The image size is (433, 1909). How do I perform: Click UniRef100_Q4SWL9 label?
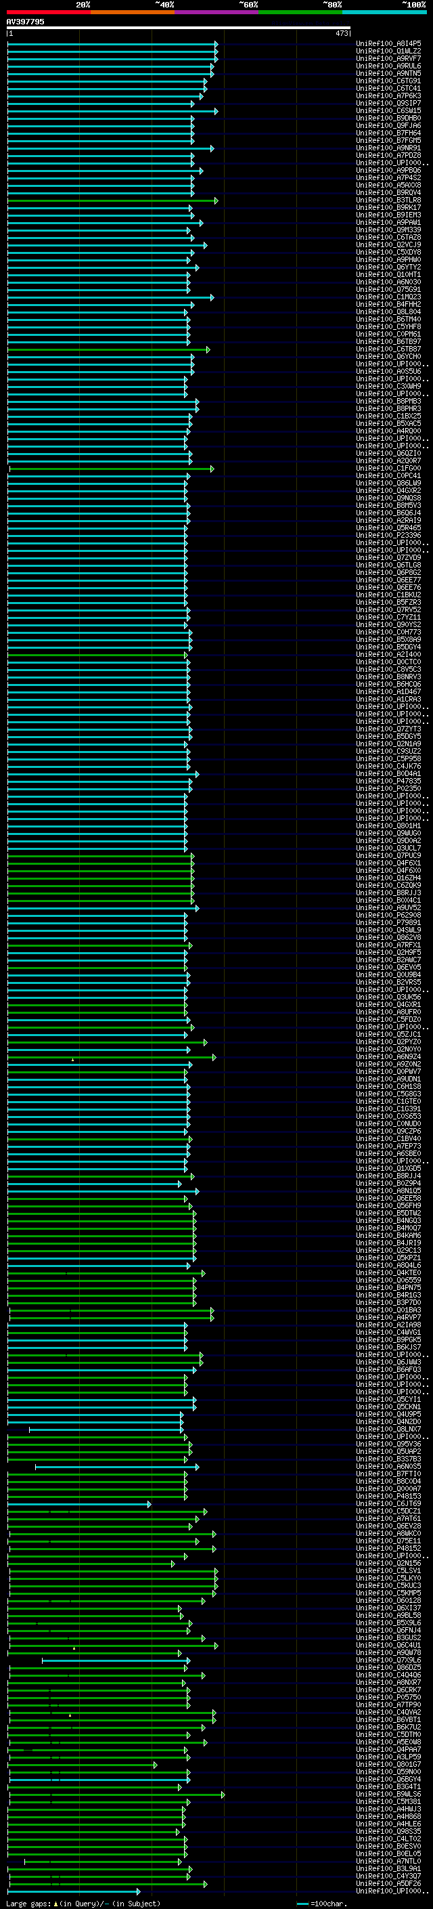click(388, 930)
